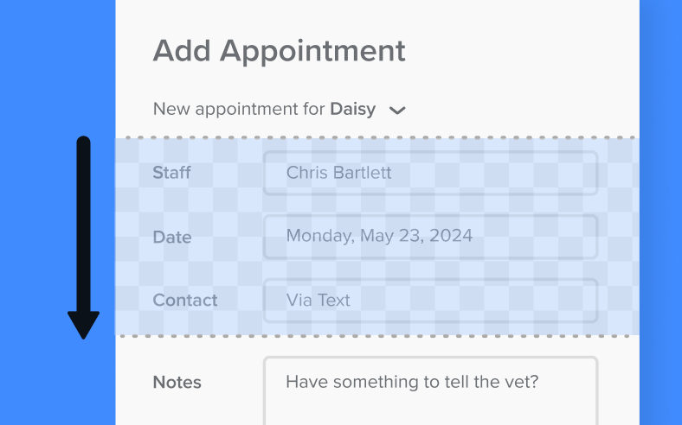This screenshot has width=682, height=425.
Task: Click the checkered area right of the Staff field
Action: pos(618,173)
